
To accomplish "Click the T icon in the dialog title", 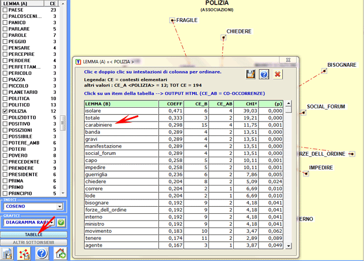I will click(78, 62).
